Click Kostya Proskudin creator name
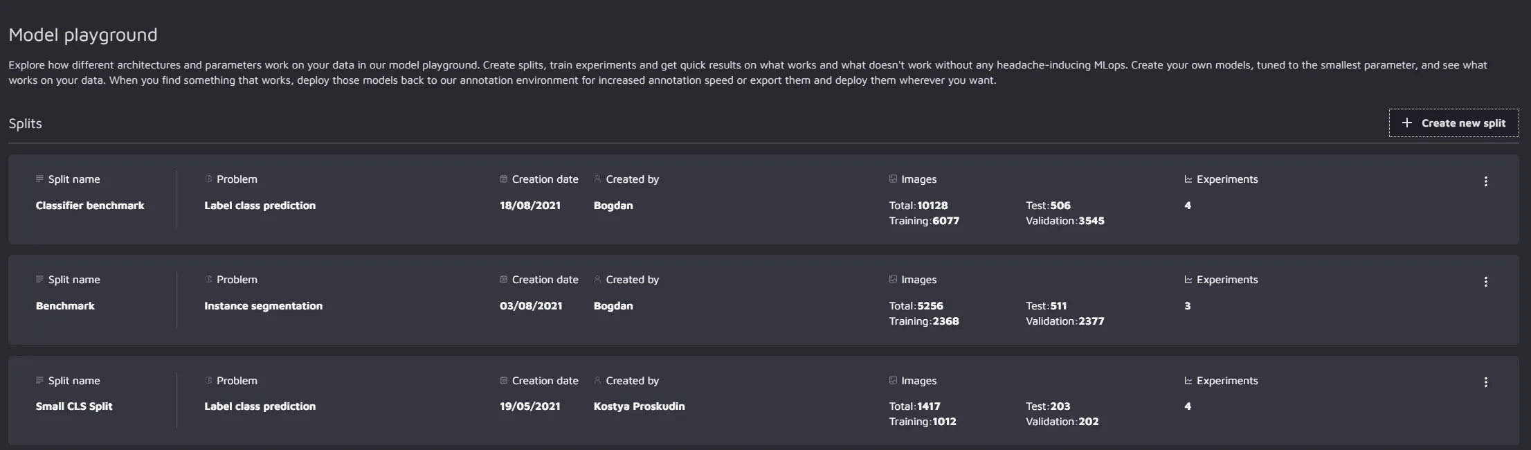 [x=639, y=406]
